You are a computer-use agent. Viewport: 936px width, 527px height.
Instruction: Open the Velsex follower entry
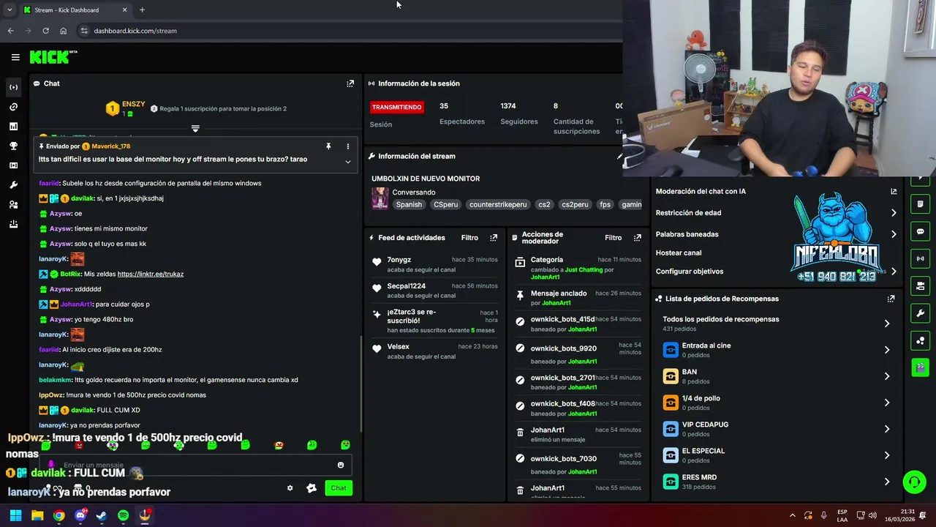coord(436,351)
